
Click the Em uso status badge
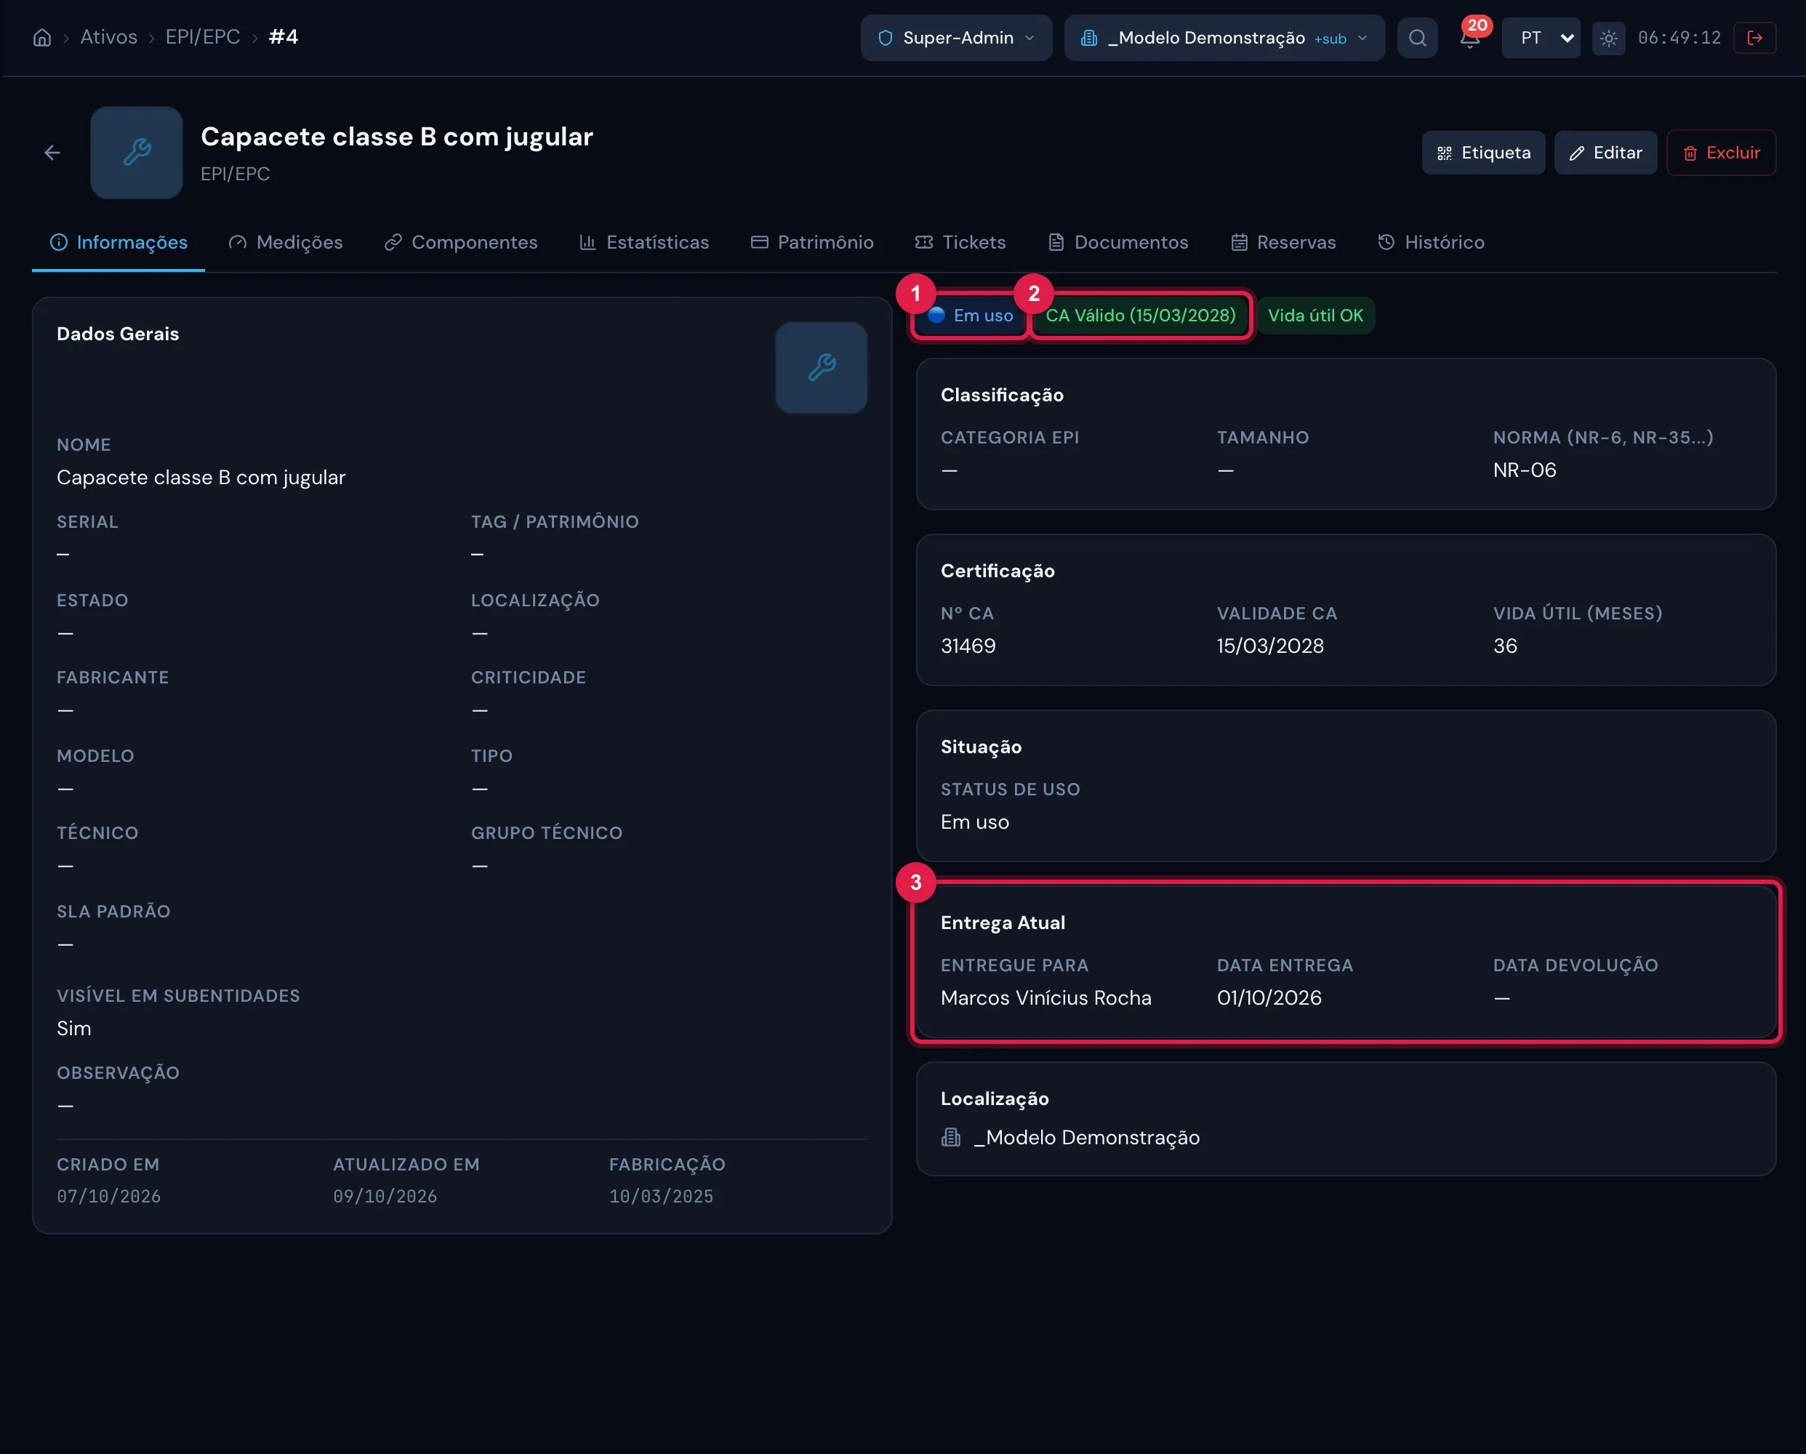(x=970, y=316)
